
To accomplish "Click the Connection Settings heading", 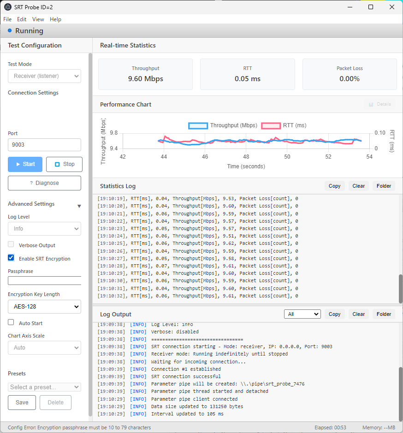I will [x=33, y=93].
